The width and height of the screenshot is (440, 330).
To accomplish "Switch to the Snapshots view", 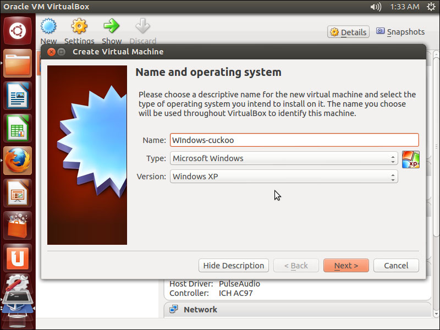I will click(x=400, y=32).
